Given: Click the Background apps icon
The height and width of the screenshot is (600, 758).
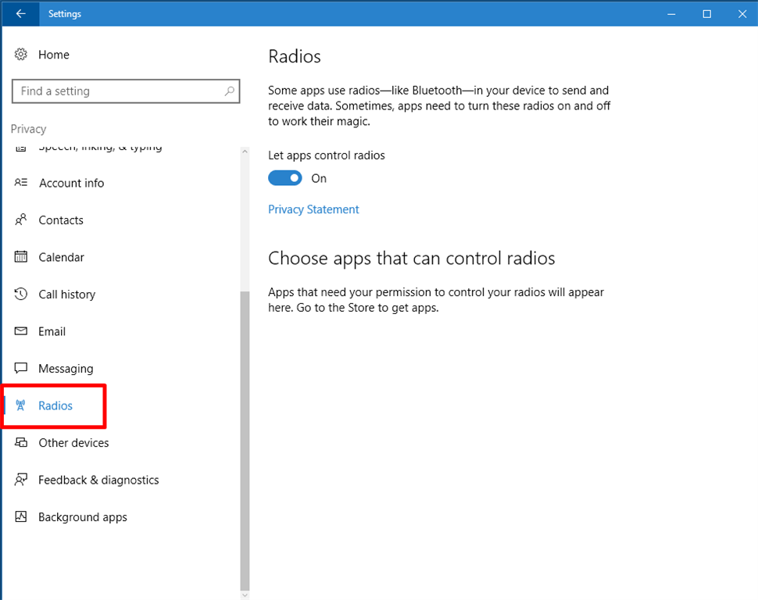Looking at the screenshot, I should click(x=21, y=517).
